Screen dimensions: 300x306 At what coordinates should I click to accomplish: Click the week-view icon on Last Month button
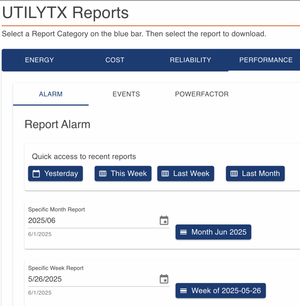pyautogui.click(x=234, y=174)
